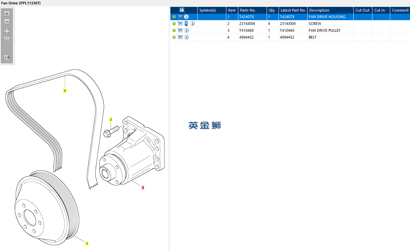Click the Fan Drive (PPL113307) title
This screenshot has width=410, height=251.
[21, 3]
